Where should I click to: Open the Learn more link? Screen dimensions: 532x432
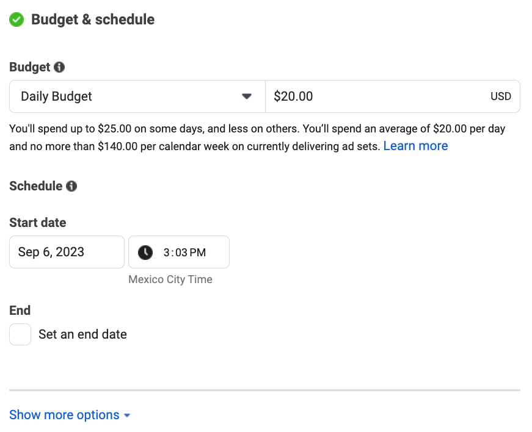[x=415, y=146]
